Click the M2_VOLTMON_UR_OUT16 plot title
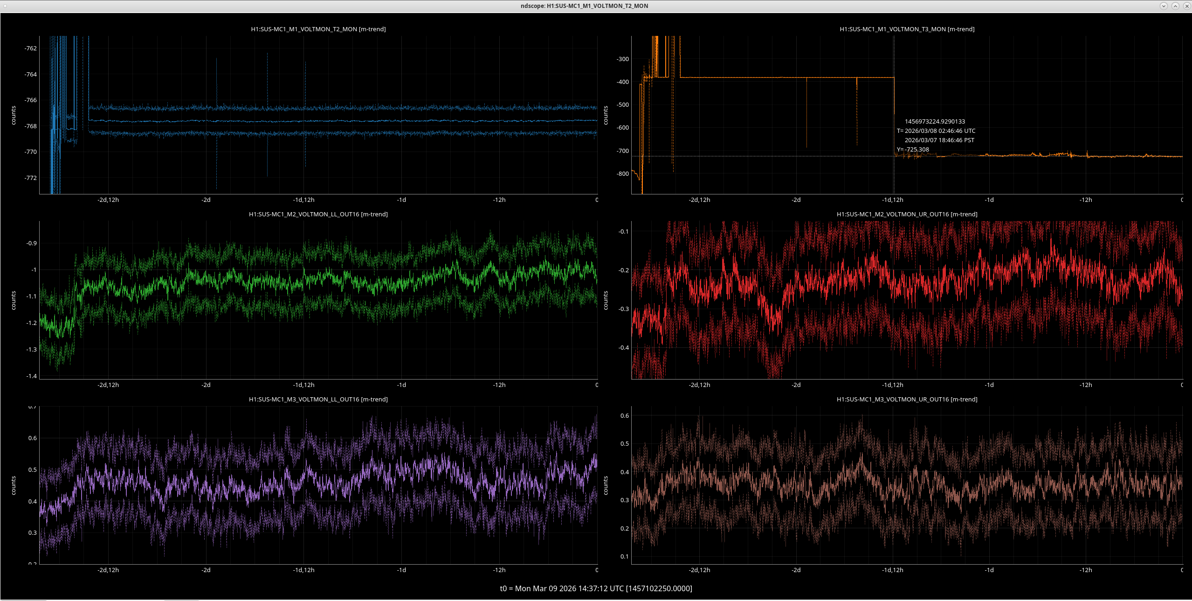The height and width of the screenshot is (601, 1192). (907, 214)
